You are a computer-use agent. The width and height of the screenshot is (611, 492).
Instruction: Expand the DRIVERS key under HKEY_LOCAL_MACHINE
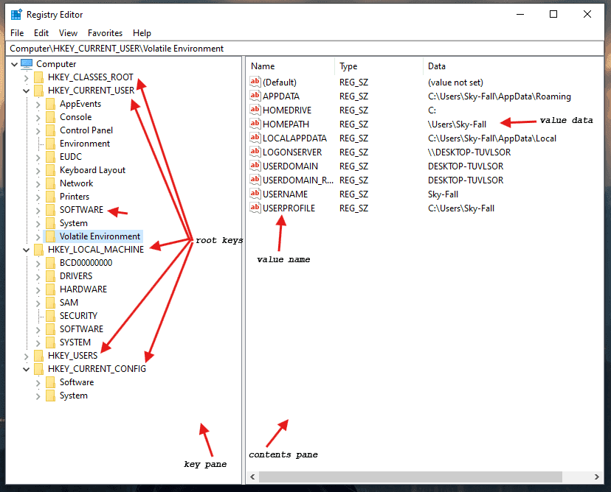38,276
